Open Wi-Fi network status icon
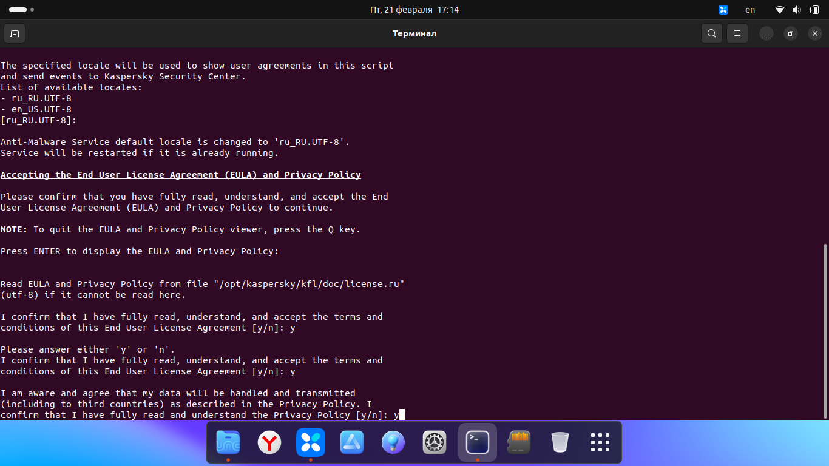829x466 pixels. (x=780, y=10)
